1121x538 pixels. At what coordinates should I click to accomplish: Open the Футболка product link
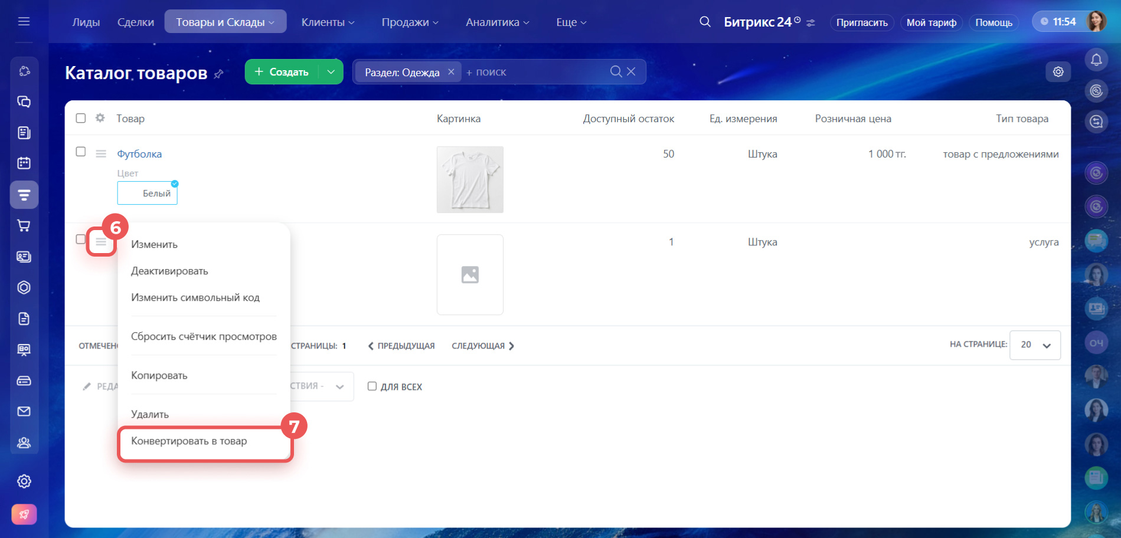point(139,154)
